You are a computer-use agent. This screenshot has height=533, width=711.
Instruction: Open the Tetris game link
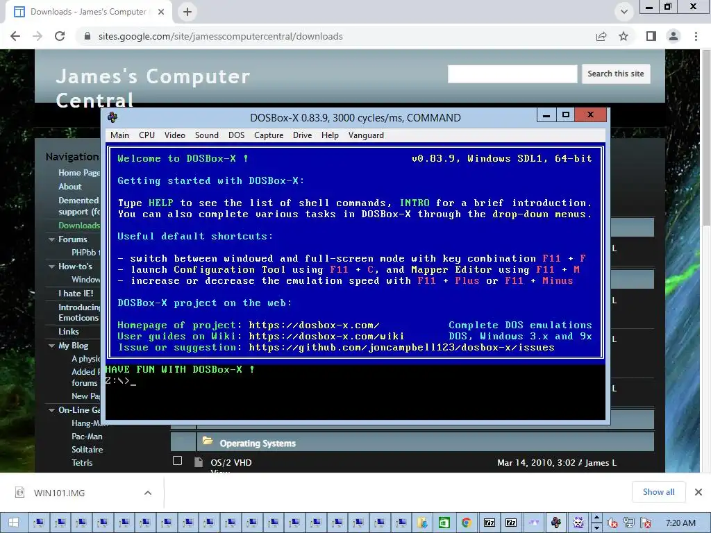tap(82, 463)
